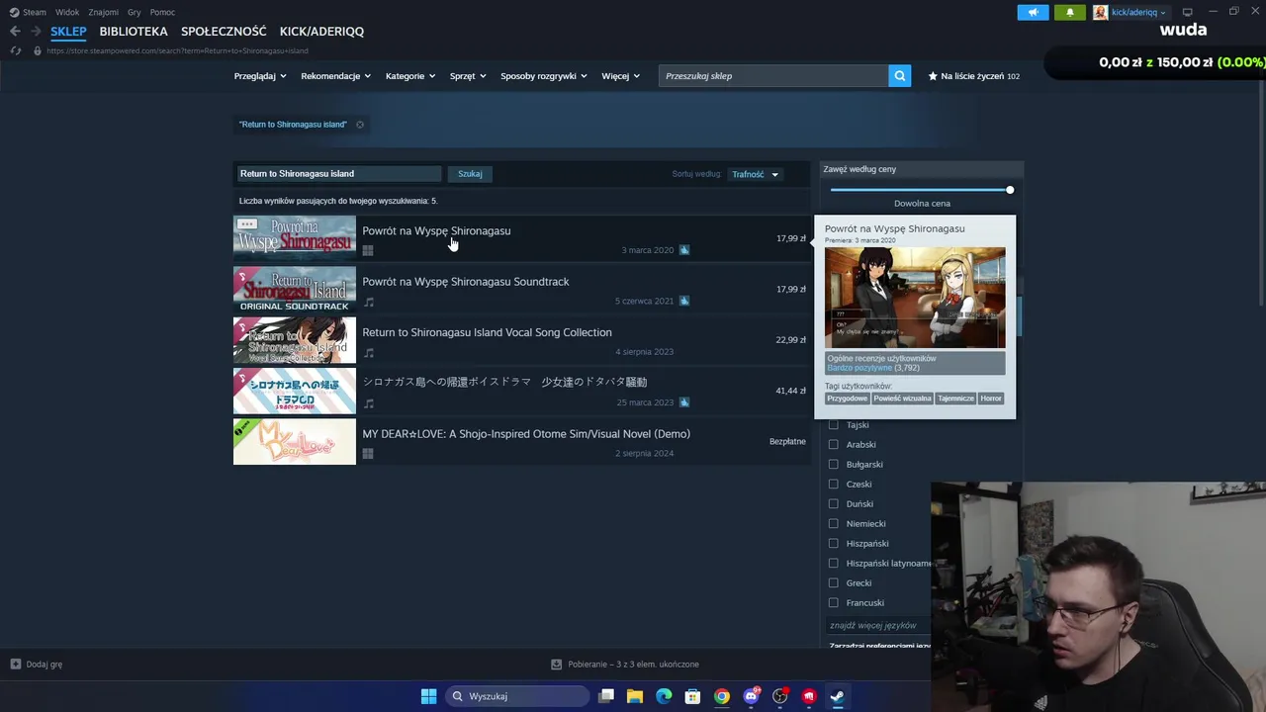
Task: Click Steam Deck icon beside 3 marca 2020
Action: point(684,250)
